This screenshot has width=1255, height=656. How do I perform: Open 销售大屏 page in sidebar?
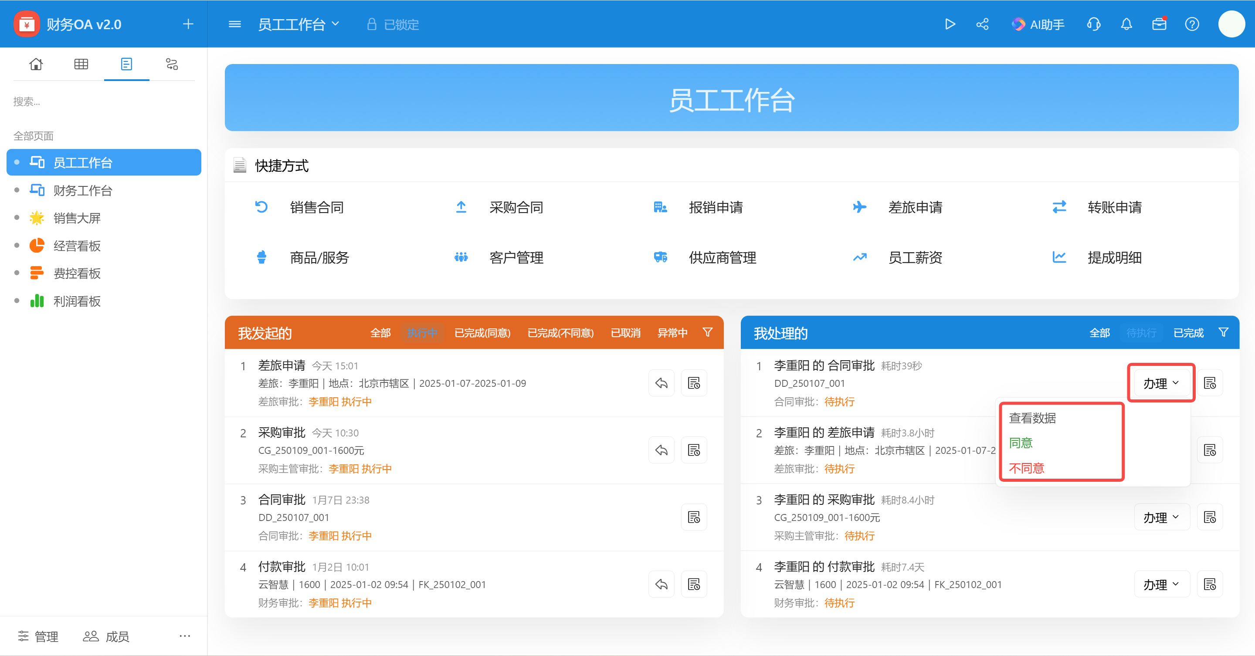click(104, 218)
